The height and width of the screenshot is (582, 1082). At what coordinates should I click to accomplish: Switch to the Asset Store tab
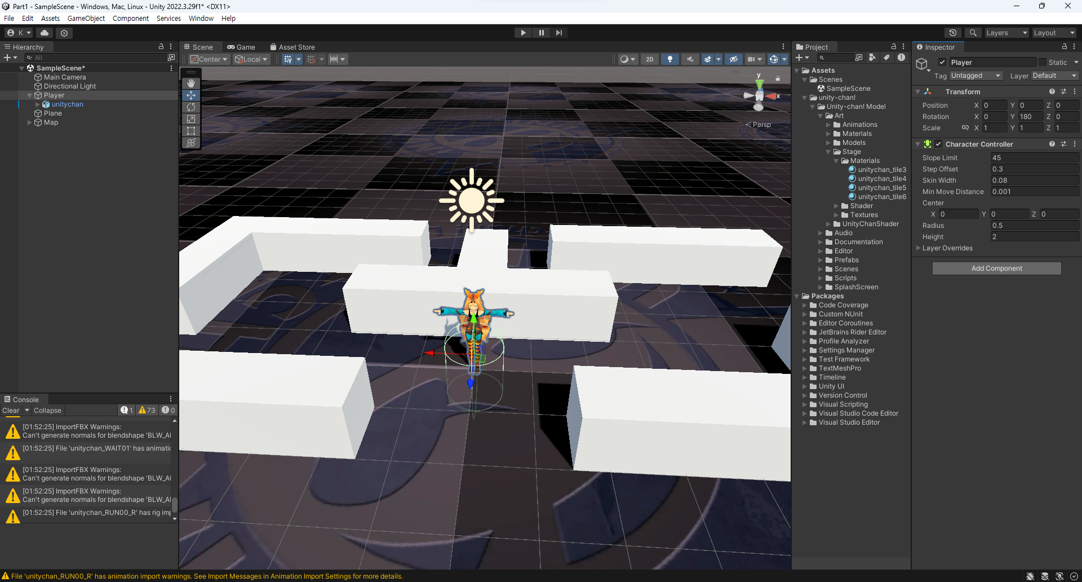(292, 47)
